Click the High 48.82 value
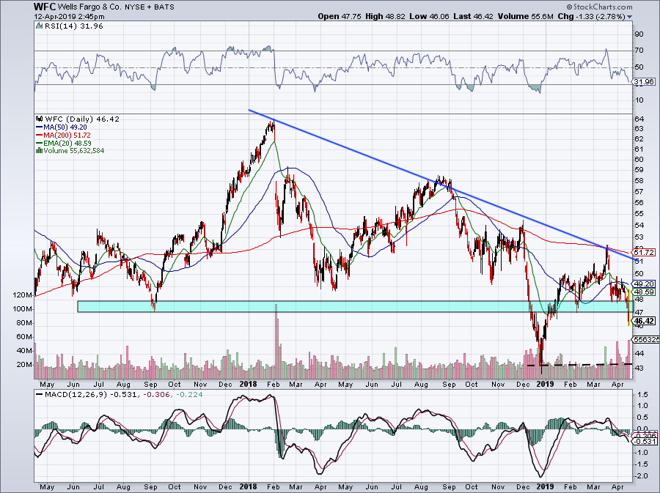 [x=386, y=16]
